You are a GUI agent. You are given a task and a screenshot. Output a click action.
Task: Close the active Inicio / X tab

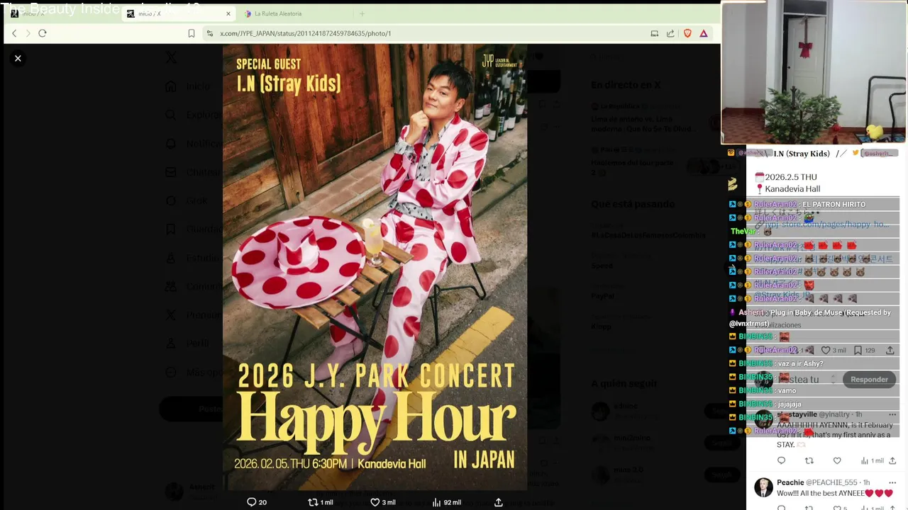pos(228,13)
